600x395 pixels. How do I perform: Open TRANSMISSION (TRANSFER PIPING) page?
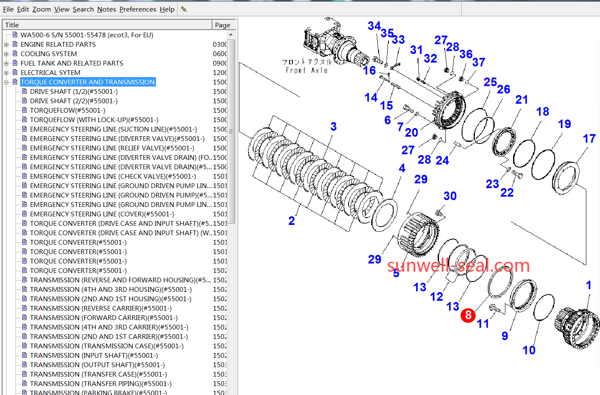pyautogui.click(x=101, y=383)
